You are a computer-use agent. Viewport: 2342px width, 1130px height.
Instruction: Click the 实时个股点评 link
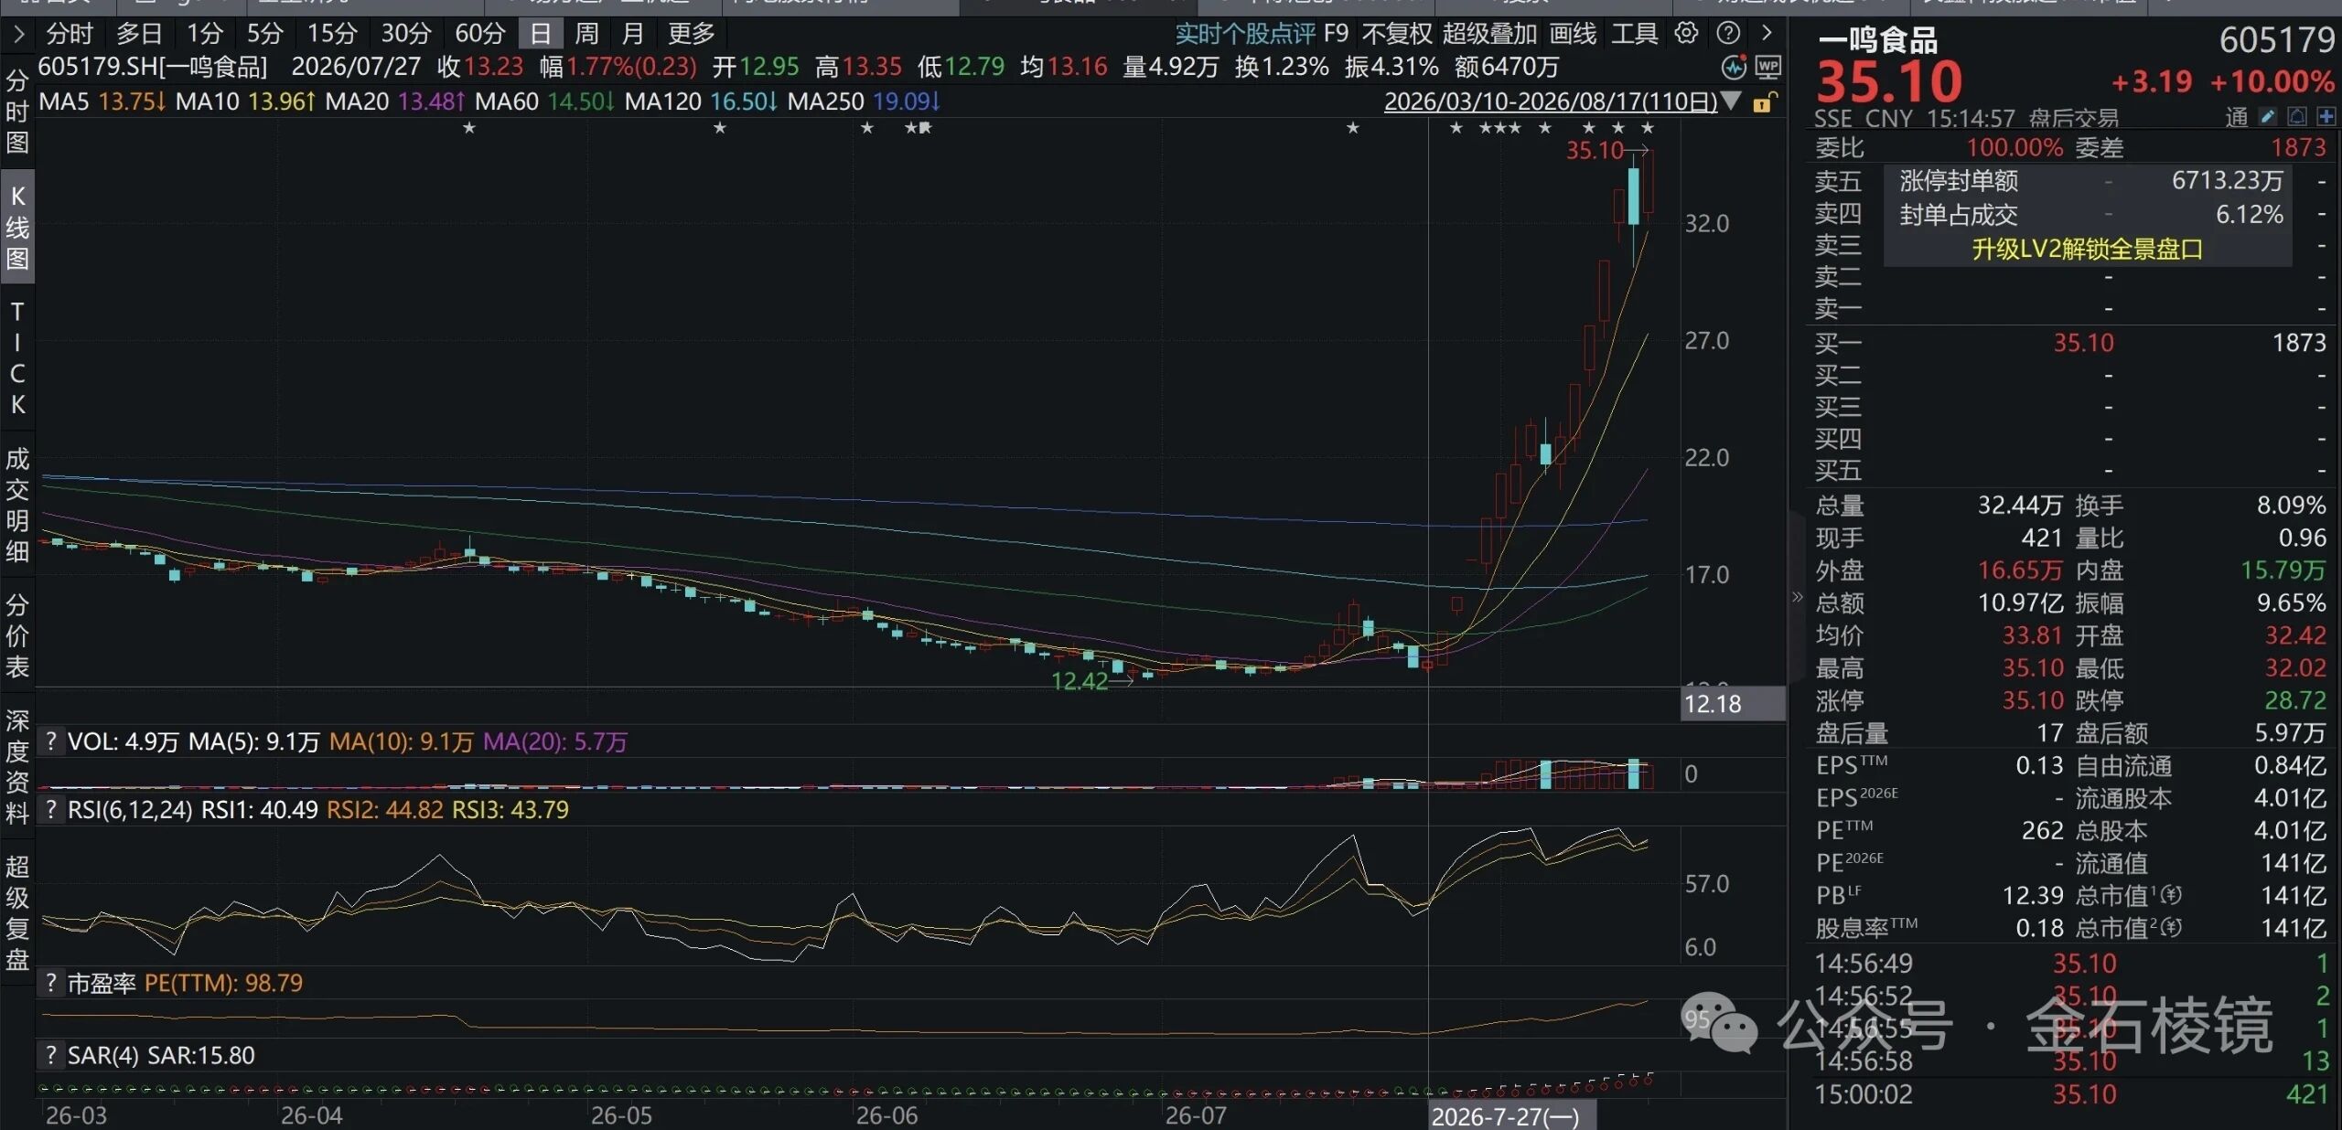(x=1244, y=34)
